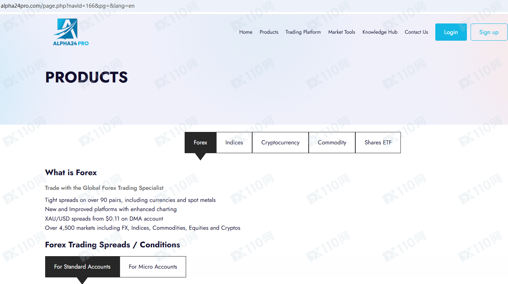
Task: Select the For Standard Accounts tab
Action: pos(82,267)
